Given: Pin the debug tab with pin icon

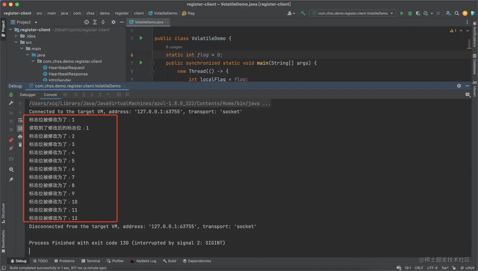Looking at the screenshot, I should (x=11, y=180).
